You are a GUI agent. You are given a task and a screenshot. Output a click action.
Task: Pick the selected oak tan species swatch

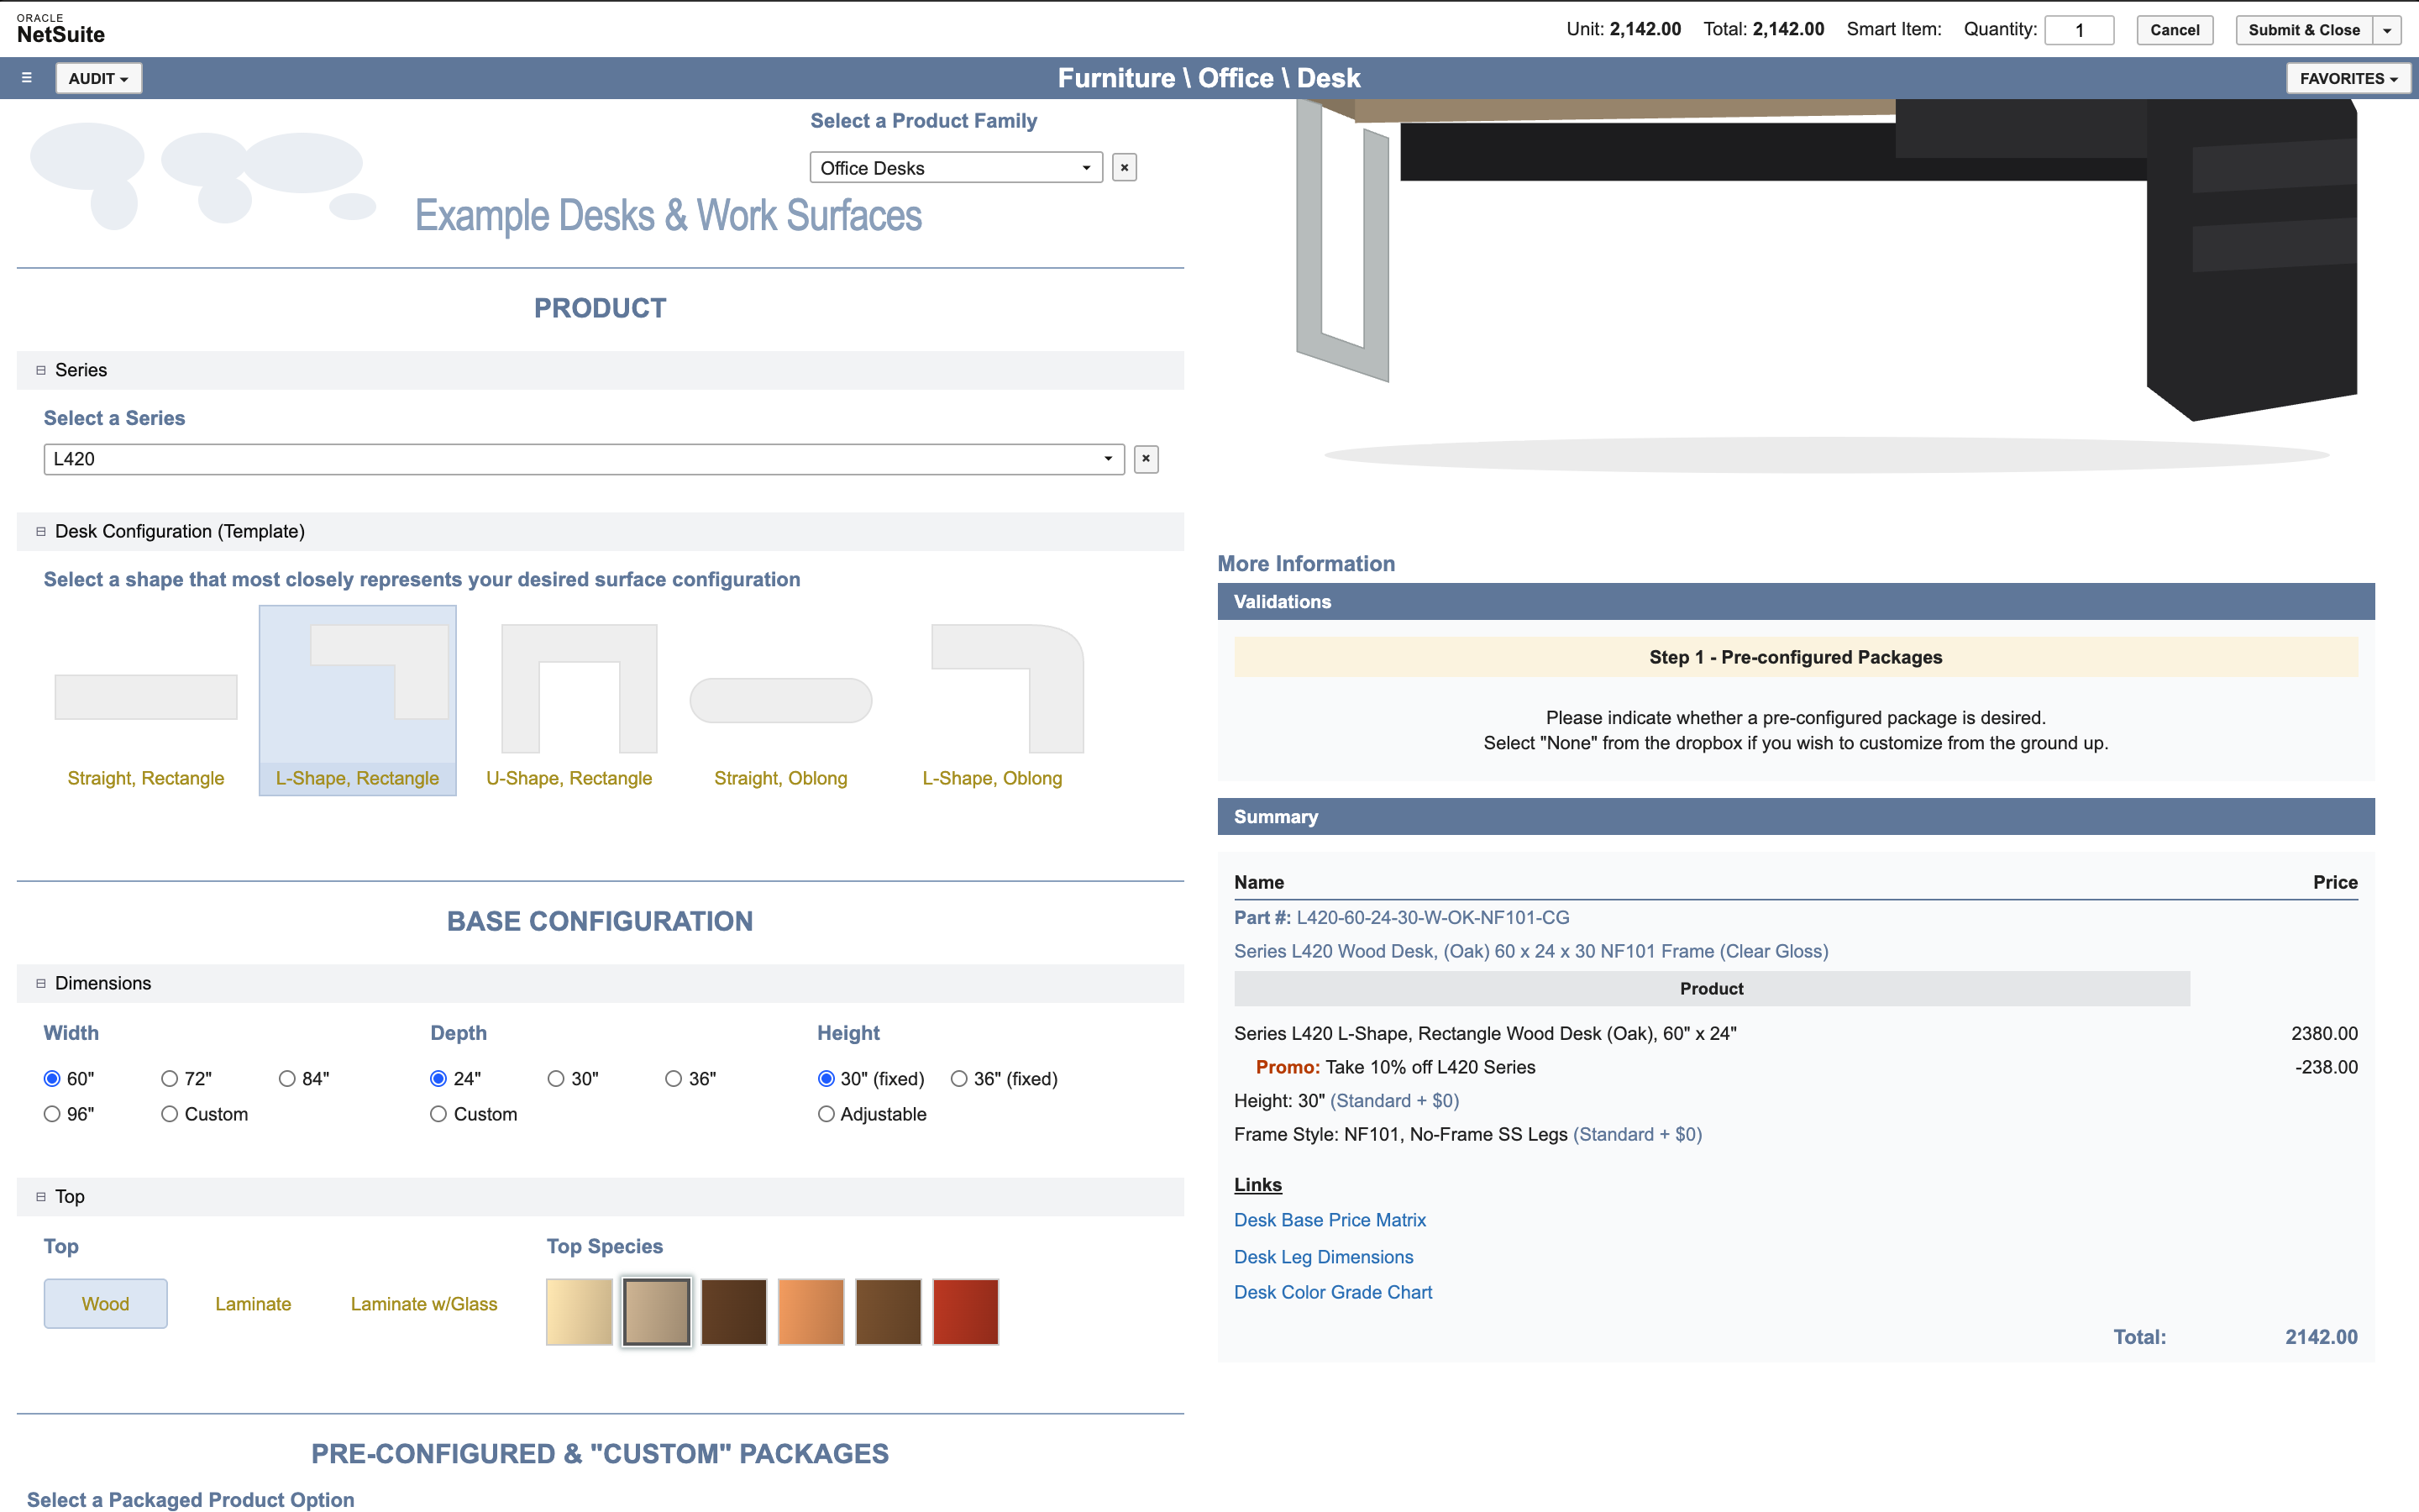[657, 1312]
